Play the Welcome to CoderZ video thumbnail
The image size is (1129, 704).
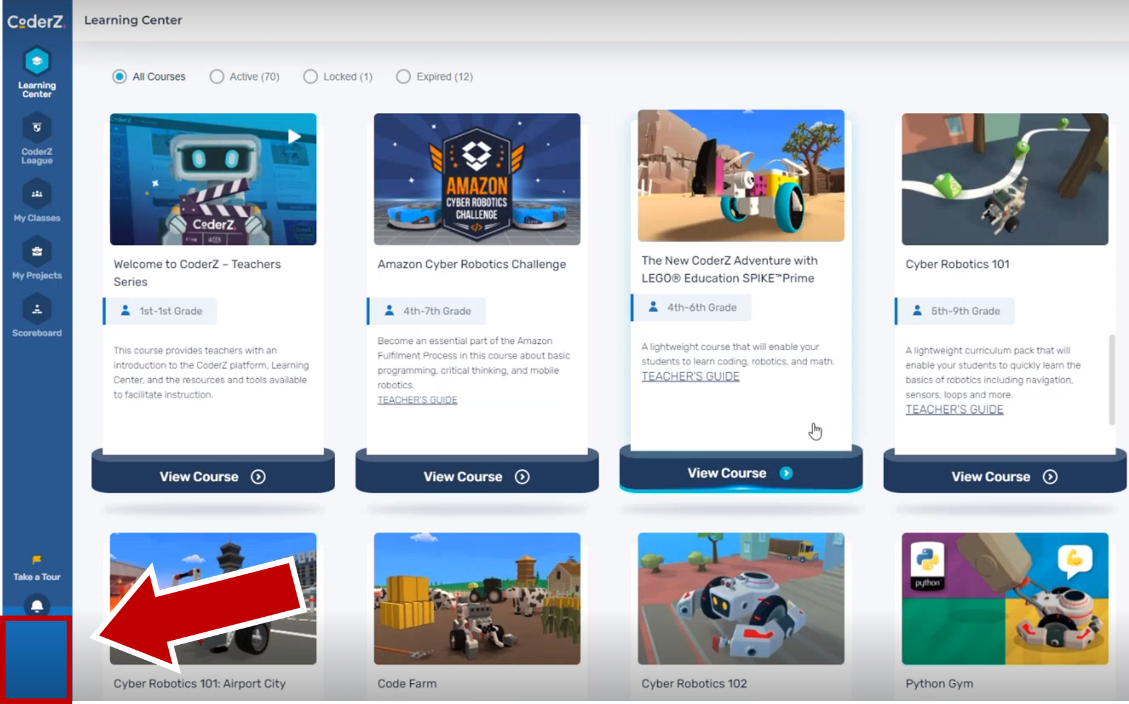click(213, 179)
